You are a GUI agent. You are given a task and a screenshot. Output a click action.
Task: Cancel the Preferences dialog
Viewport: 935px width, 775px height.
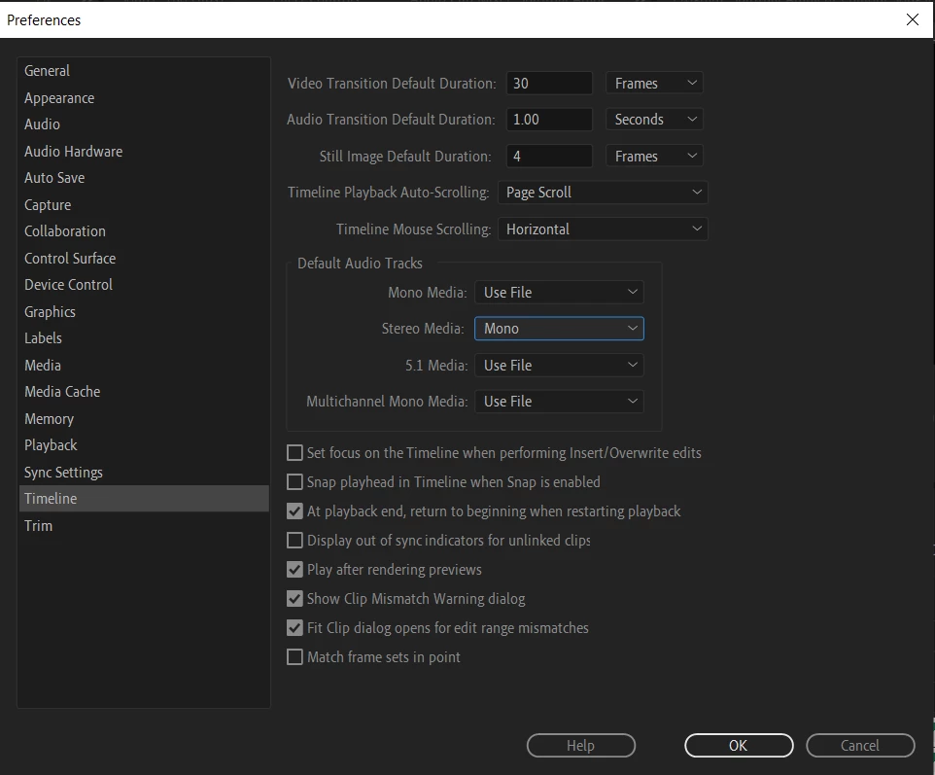860,745
